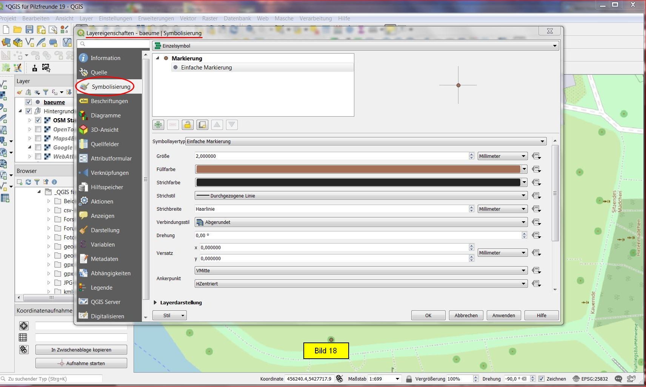Click the Größe value input field

click(331, 156)
